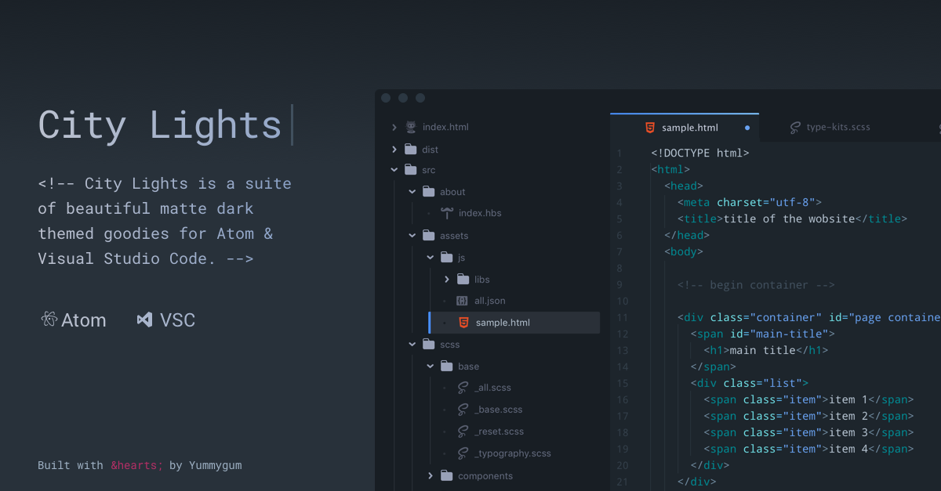Click the assets folder icon
The height and width of the screenshot is (491, 941).
point(428,236)
